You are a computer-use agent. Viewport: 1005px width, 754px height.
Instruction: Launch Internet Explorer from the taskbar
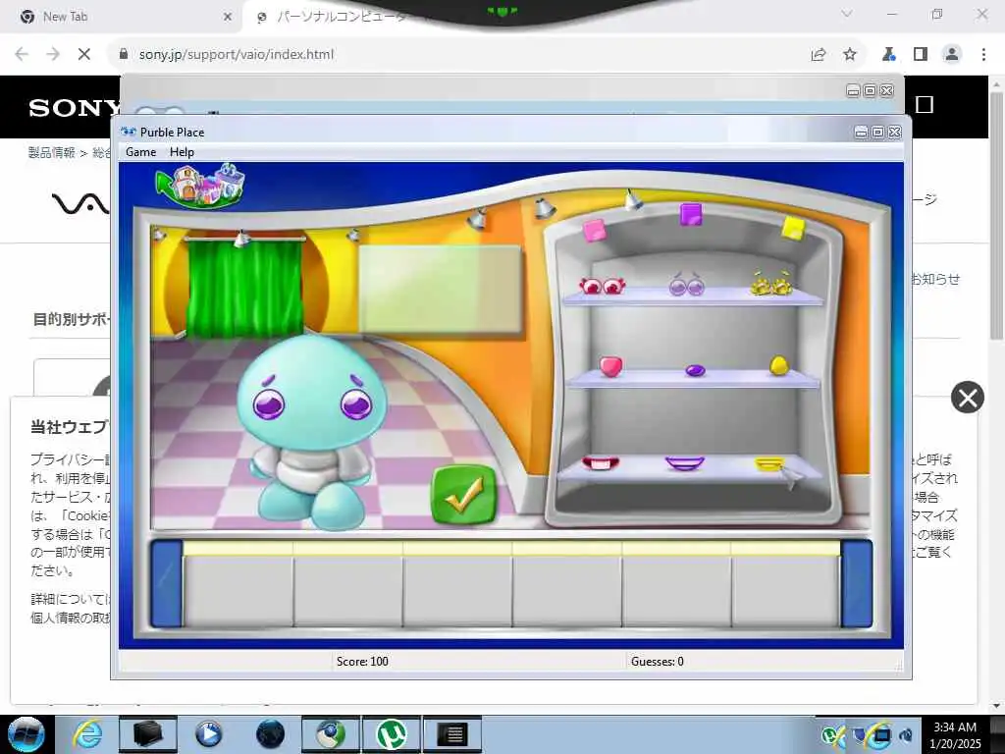click(x=87, y=734)
